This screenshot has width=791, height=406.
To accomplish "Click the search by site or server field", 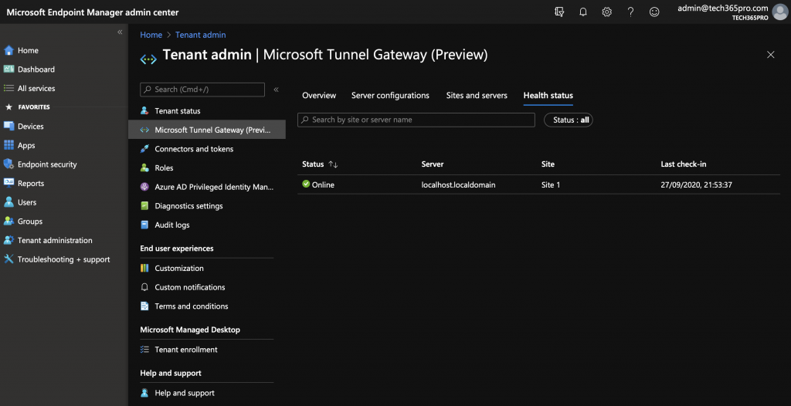I will (x=417, y=120).
